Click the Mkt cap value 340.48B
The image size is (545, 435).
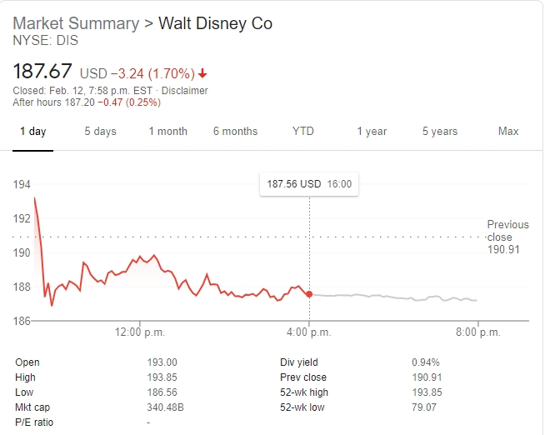coord(166,408)
